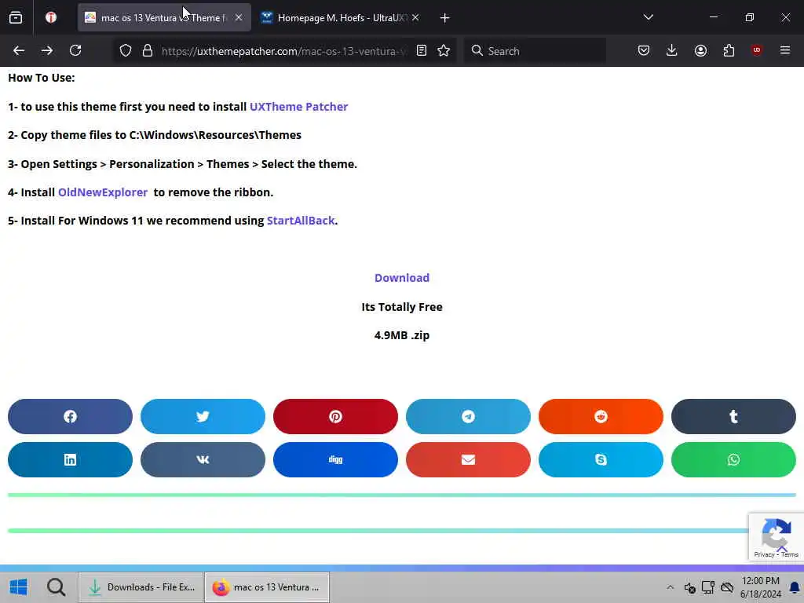The height and width of the screenshot is (603, 804).
Task: Open the StartAllBack link
Action: click(301, 221)
